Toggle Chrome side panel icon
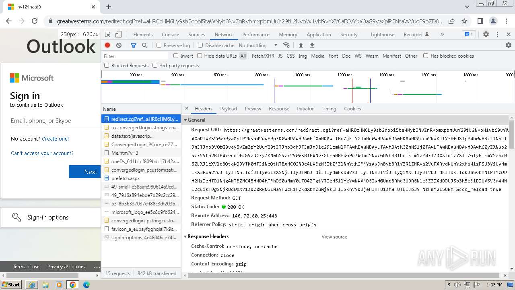 click(x=480, y=21)
